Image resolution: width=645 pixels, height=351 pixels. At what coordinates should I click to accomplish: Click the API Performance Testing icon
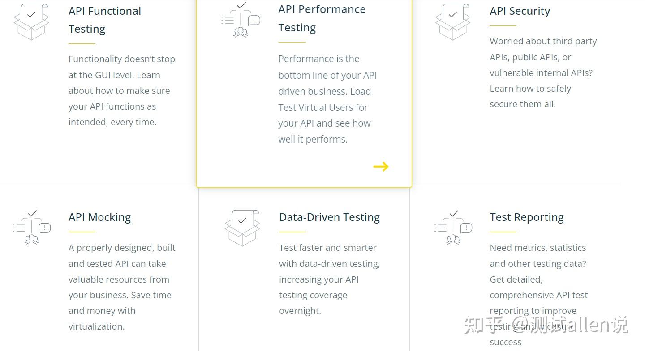[x=241, y=20]
